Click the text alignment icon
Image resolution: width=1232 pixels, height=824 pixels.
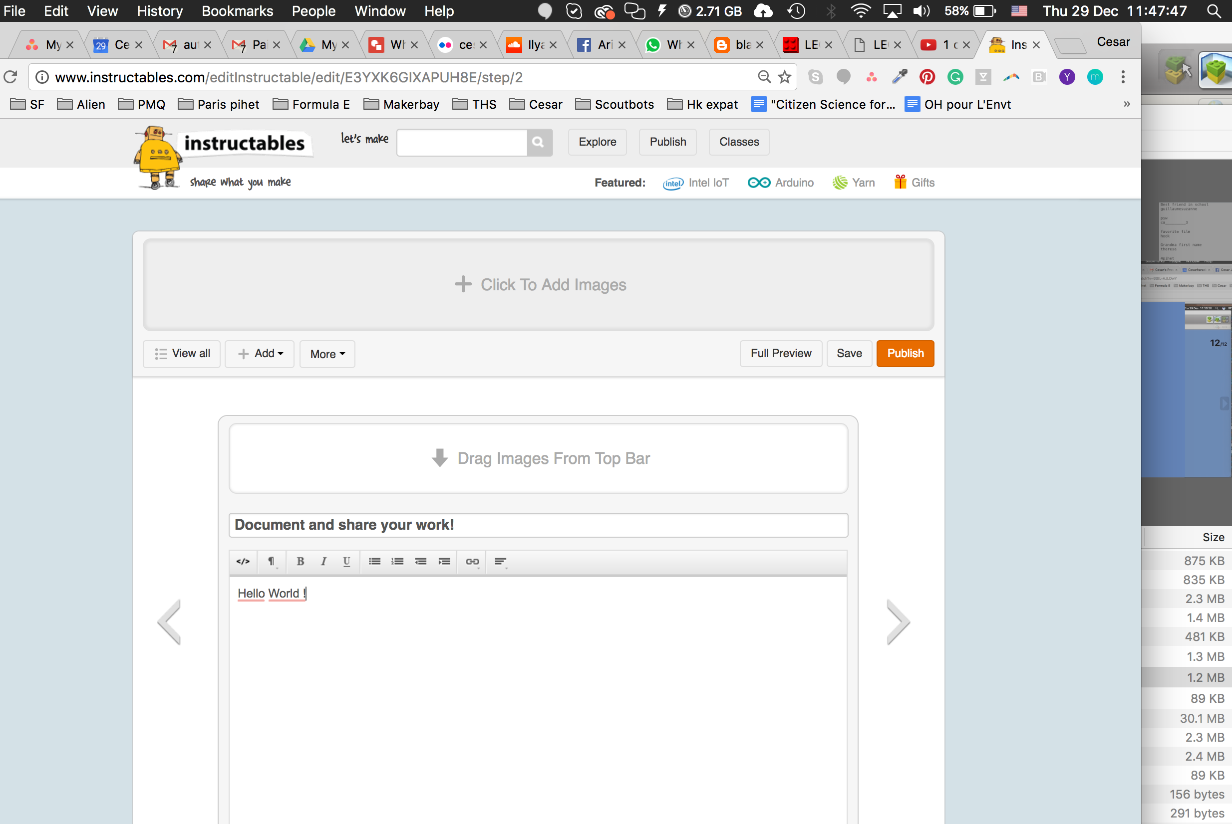(x=500, y=561)
